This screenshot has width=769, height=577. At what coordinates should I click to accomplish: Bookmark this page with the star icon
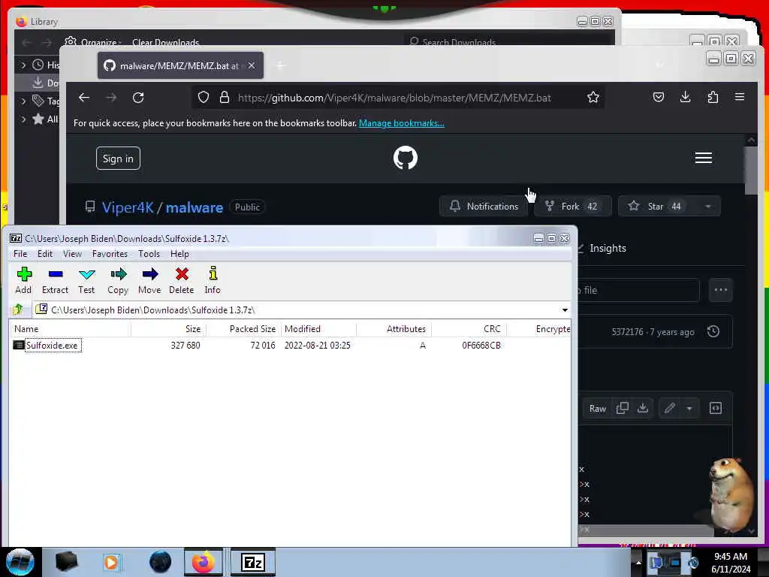point(593,97)
